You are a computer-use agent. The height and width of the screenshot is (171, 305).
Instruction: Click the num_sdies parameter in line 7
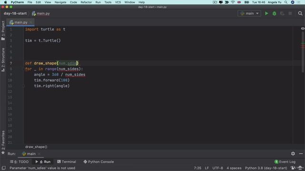[67, 63]
